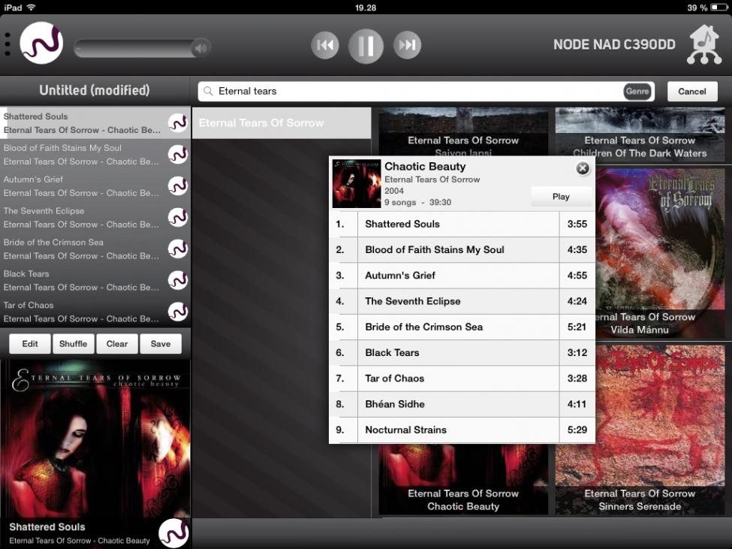
Task: Clear the play queue
Action: [x=116, y=343]
